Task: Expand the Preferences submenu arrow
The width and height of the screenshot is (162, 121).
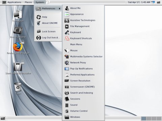Action: [x=60, y=8]
